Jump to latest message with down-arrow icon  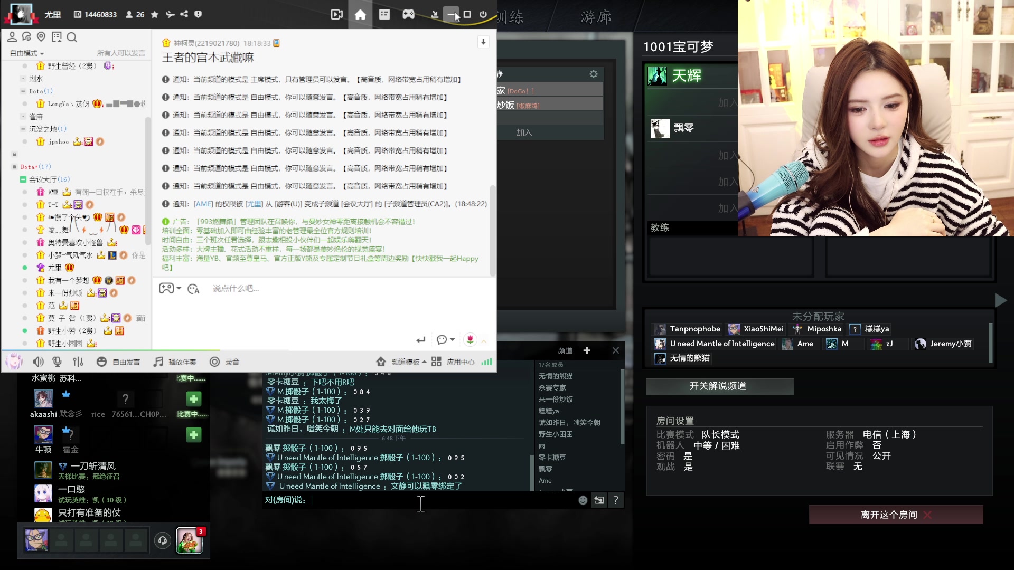point(483,42)
